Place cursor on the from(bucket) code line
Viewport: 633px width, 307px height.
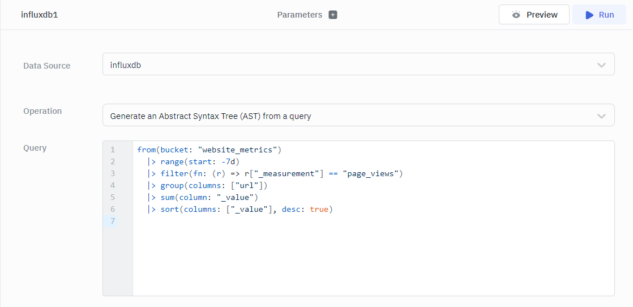209,150
